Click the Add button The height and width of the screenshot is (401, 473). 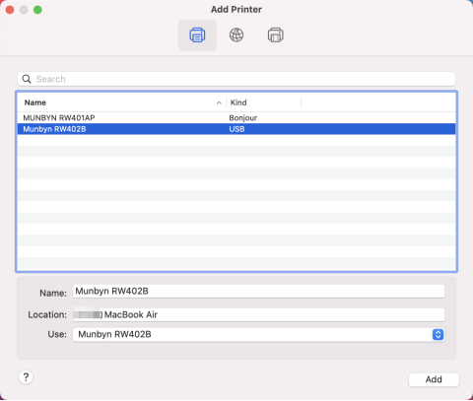pyautogui.click(x=434, y=379)
